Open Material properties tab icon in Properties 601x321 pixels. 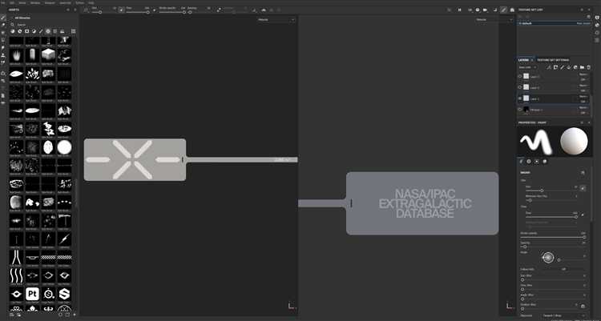[x=545, y=162]
